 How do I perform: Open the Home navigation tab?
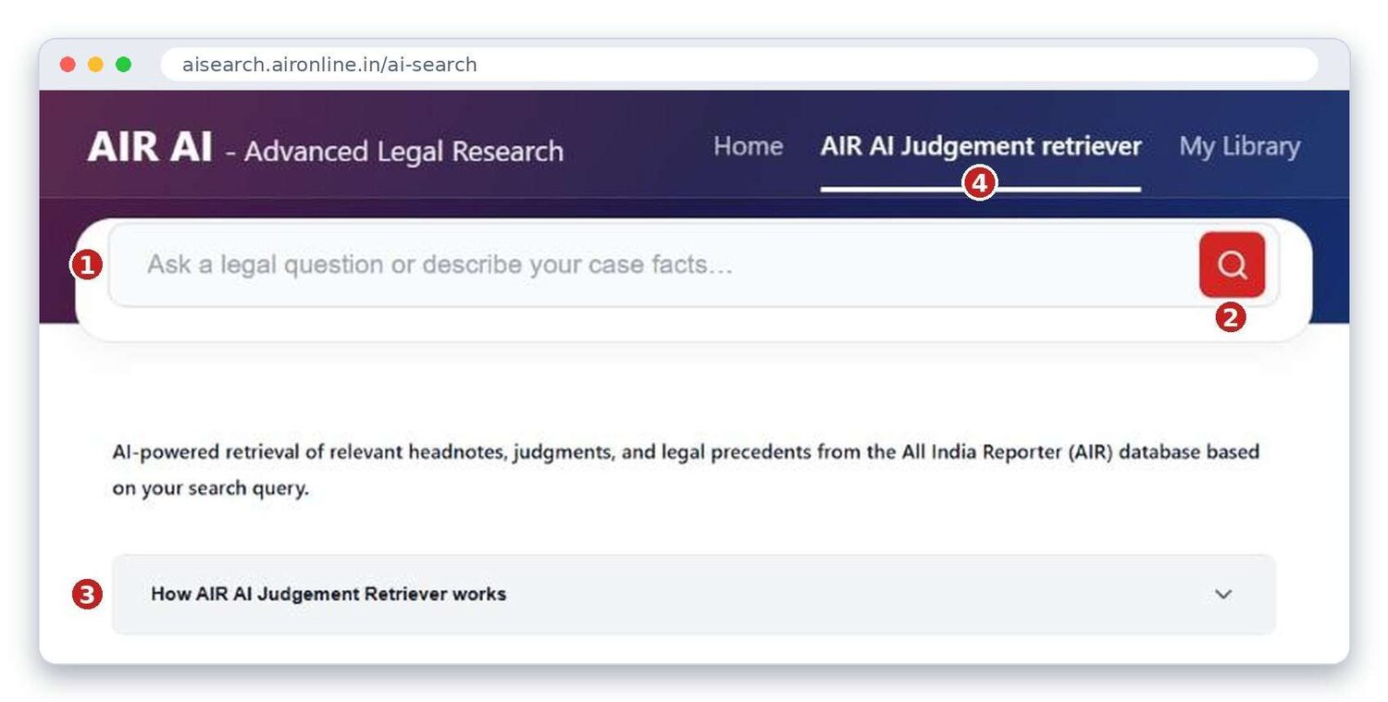748,146
